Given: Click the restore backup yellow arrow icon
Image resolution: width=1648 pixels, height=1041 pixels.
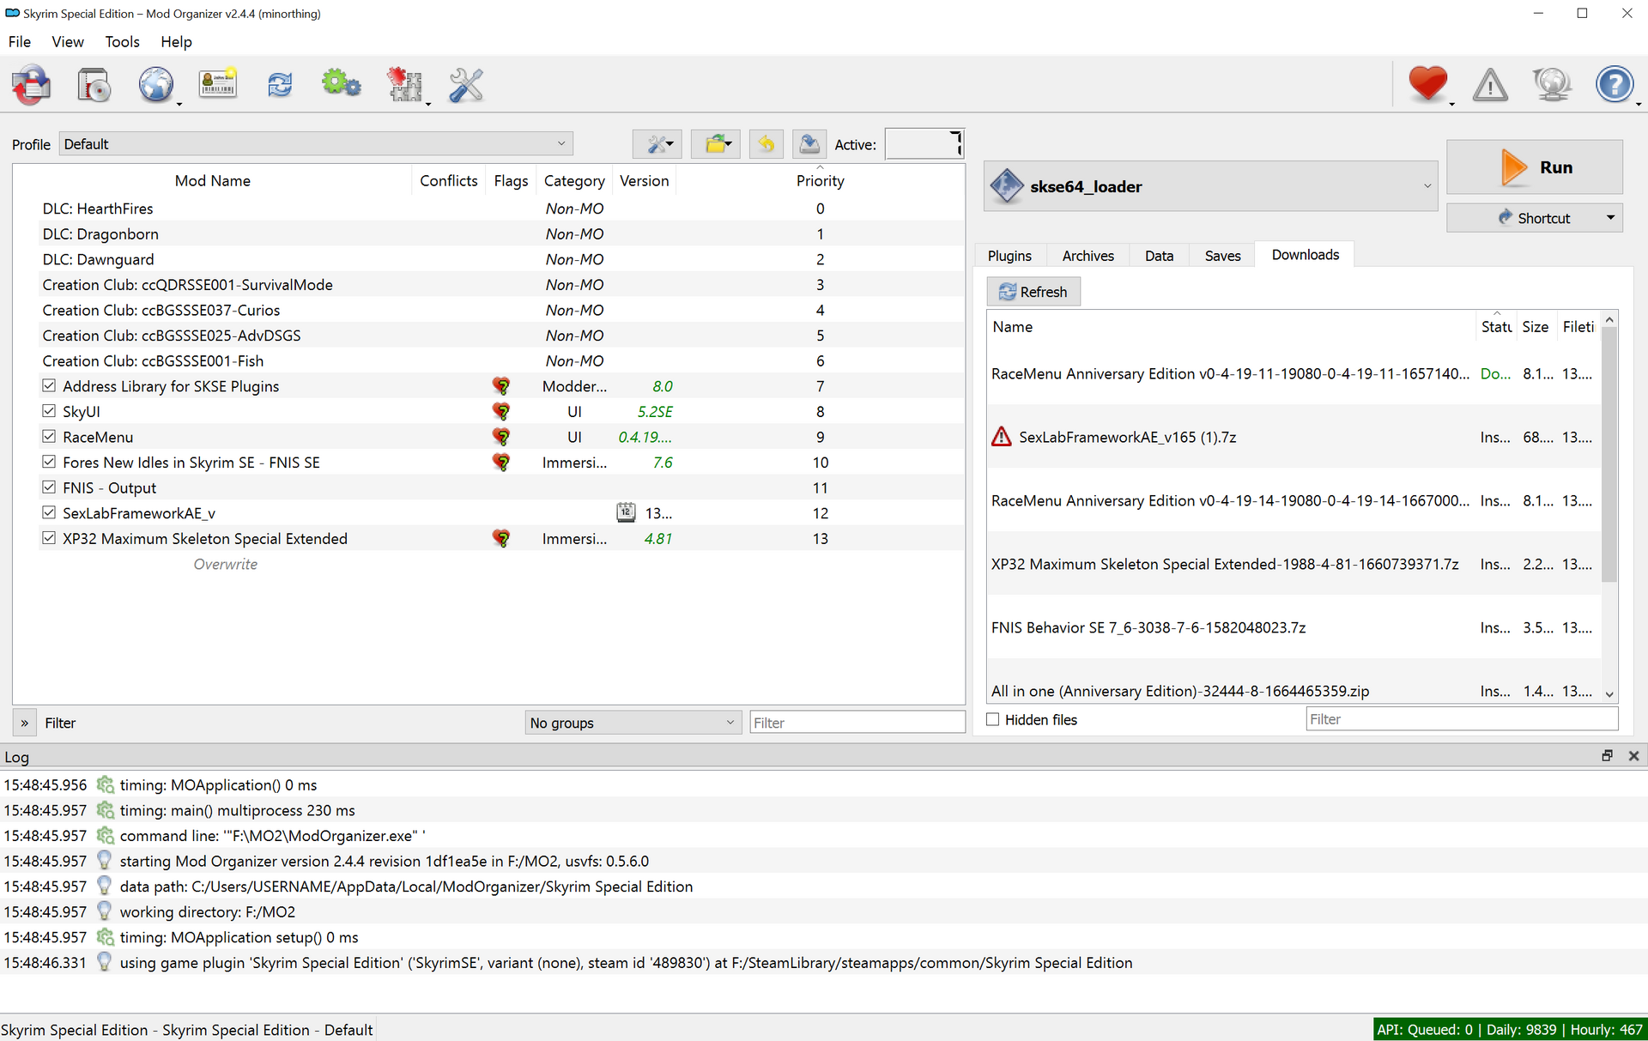Looking at the screenshot, I should click(766, 144).
